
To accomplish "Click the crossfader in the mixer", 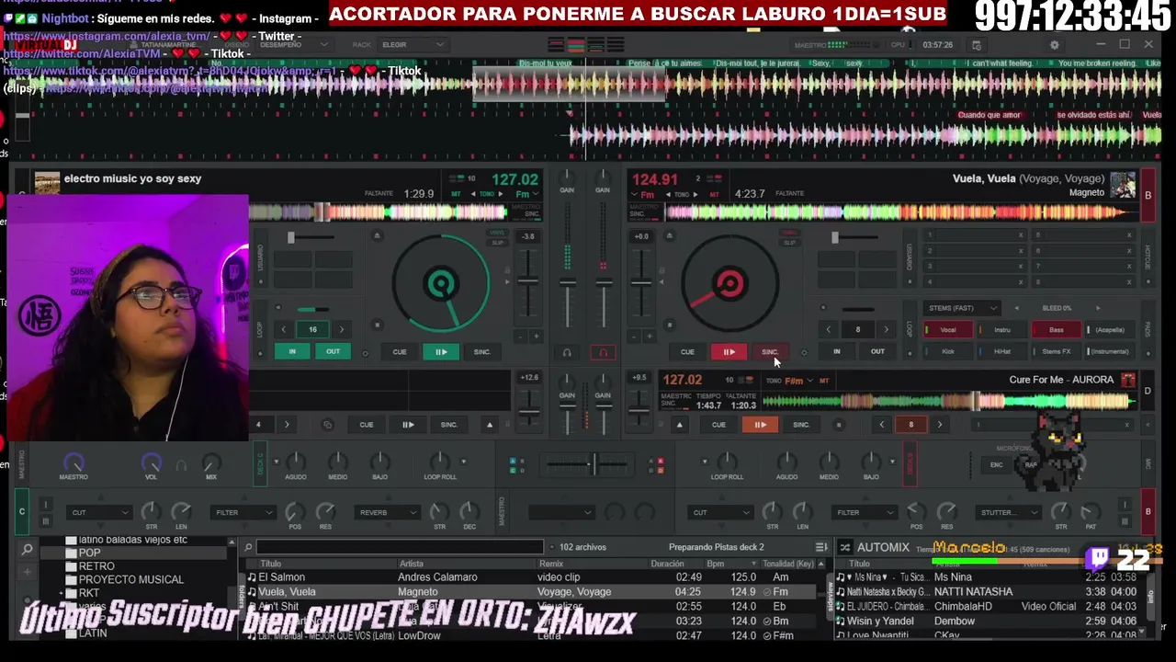I will [593, 463].
